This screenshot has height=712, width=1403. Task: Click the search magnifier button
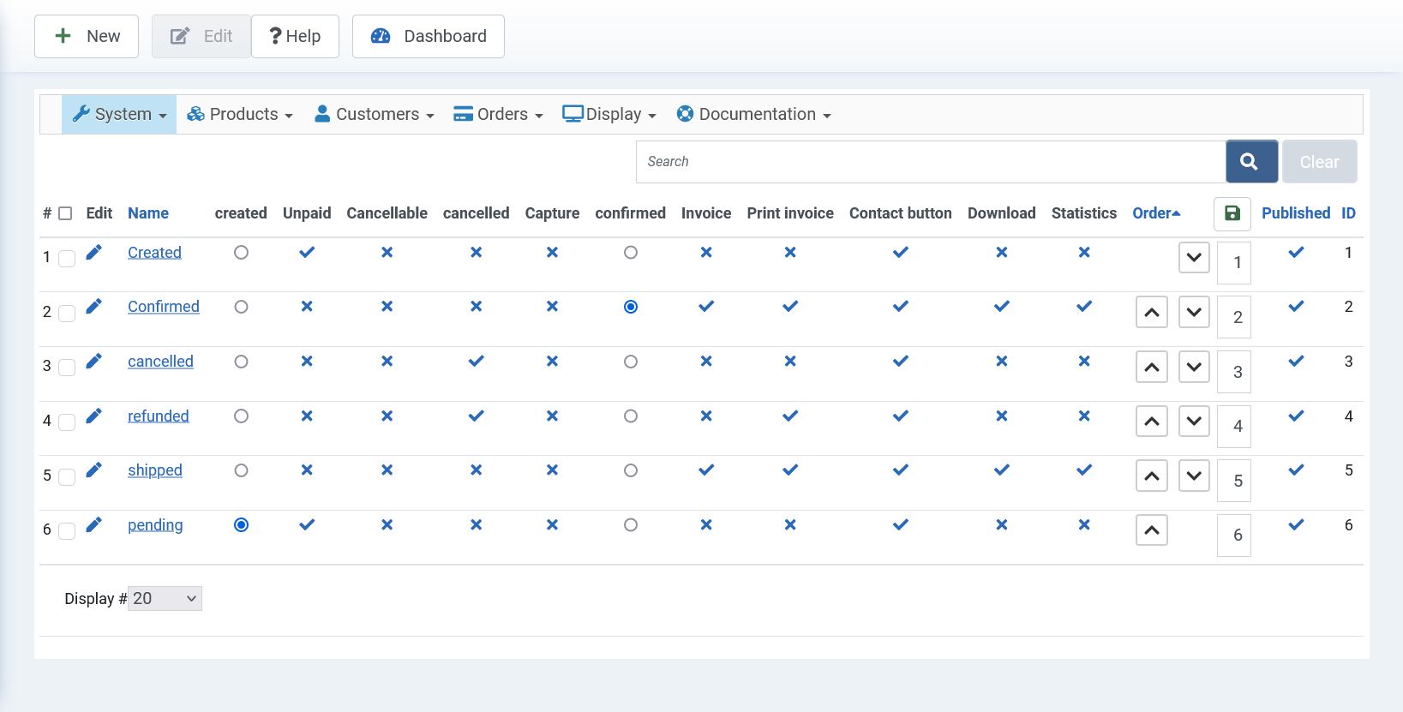pos(1250,162)
